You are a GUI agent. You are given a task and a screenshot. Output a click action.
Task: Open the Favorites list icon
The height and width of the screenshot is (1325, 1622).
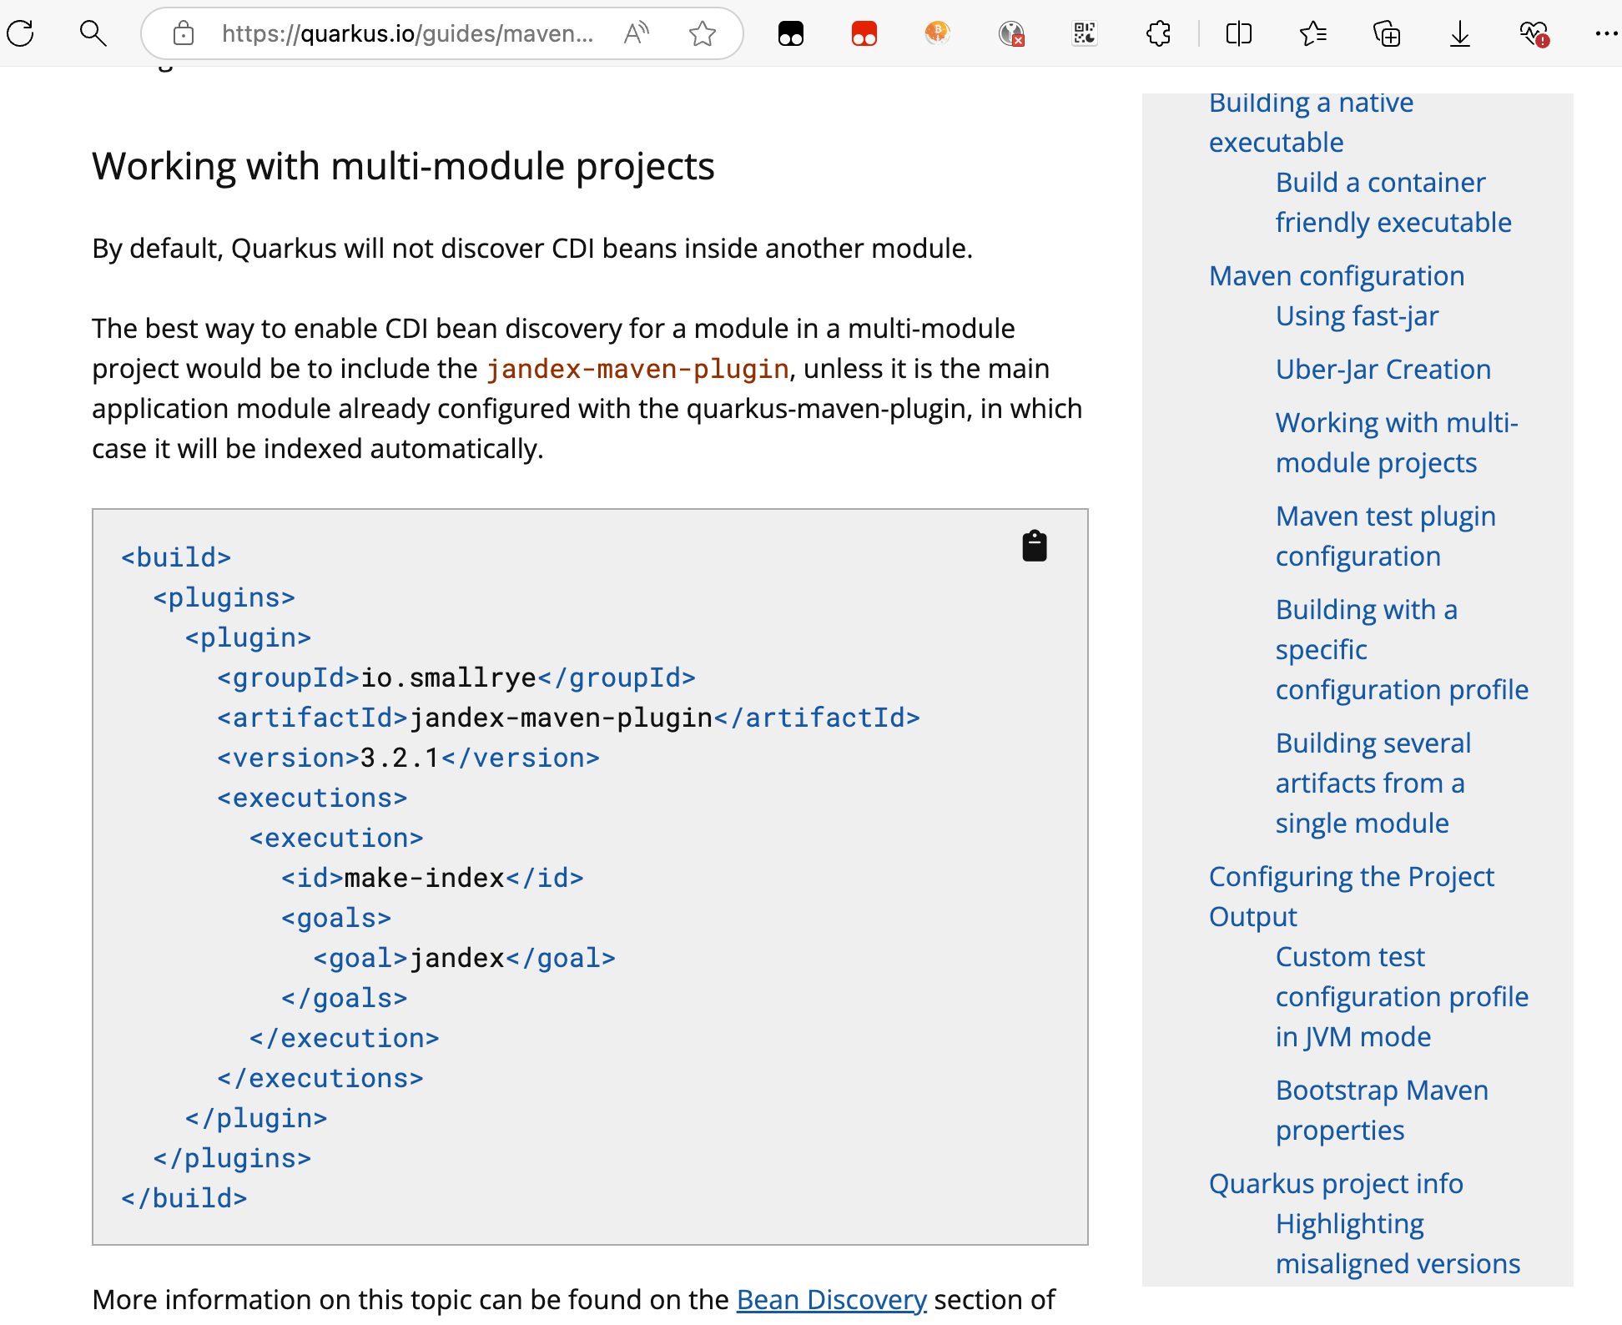[x=1312, y=33]
